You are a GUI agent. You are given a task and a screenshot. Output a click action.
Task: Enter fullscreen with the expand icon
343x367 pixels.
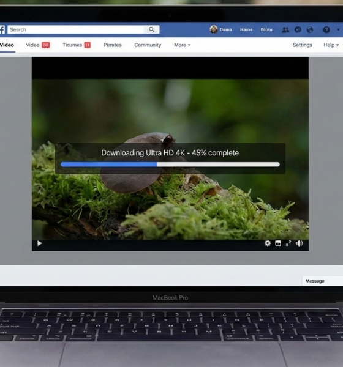288,243
